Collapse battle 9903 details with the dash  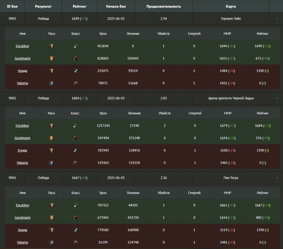click(277, 19)
